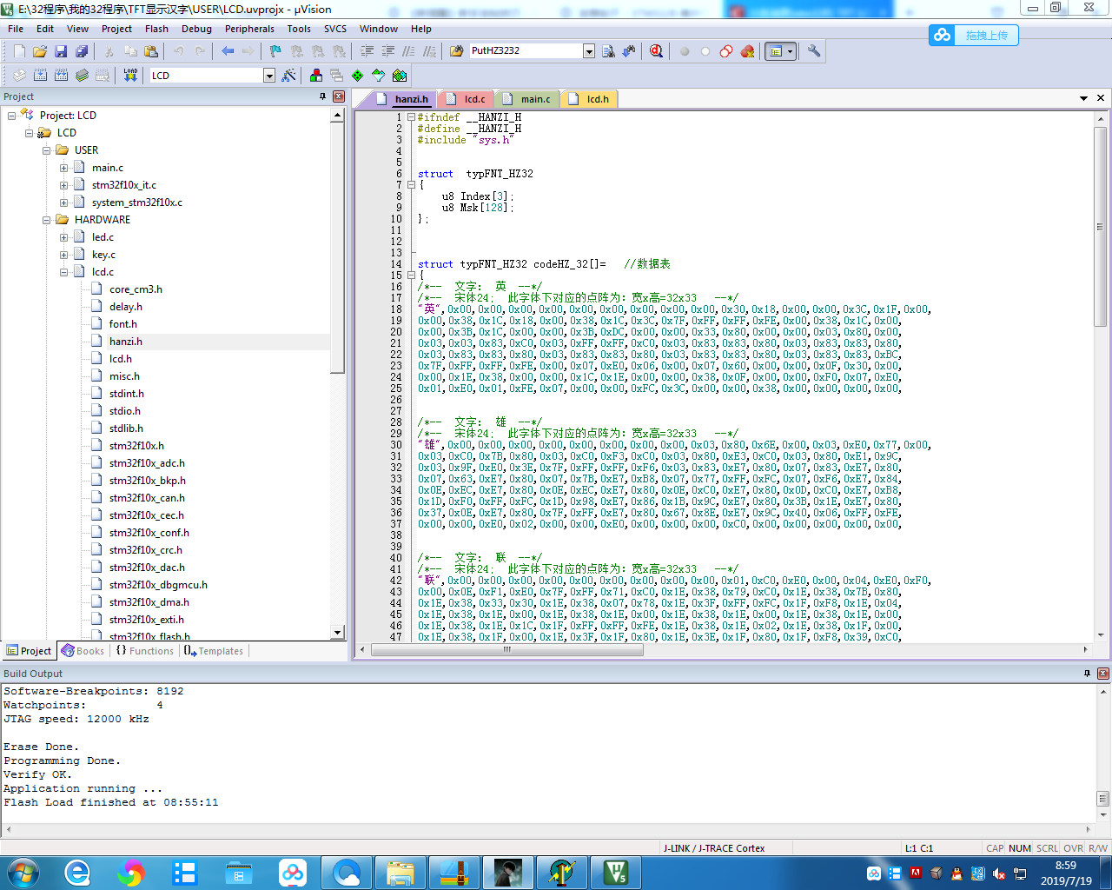1112x890 pixels.
Task: Toggle auto-hide pin on Project panel
Action: tap(323, 96)
